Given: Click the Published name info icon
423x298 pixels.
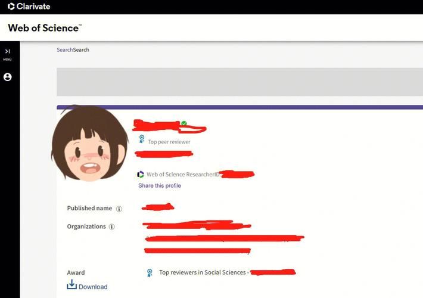Looking at the screenshot, I should pyautogui.click(x=119, y=209).
